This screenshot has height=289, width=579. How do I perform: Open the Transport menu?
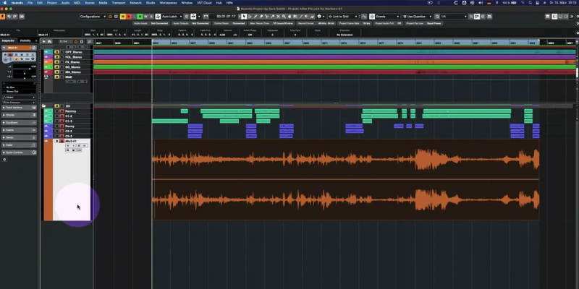(119, 3)
